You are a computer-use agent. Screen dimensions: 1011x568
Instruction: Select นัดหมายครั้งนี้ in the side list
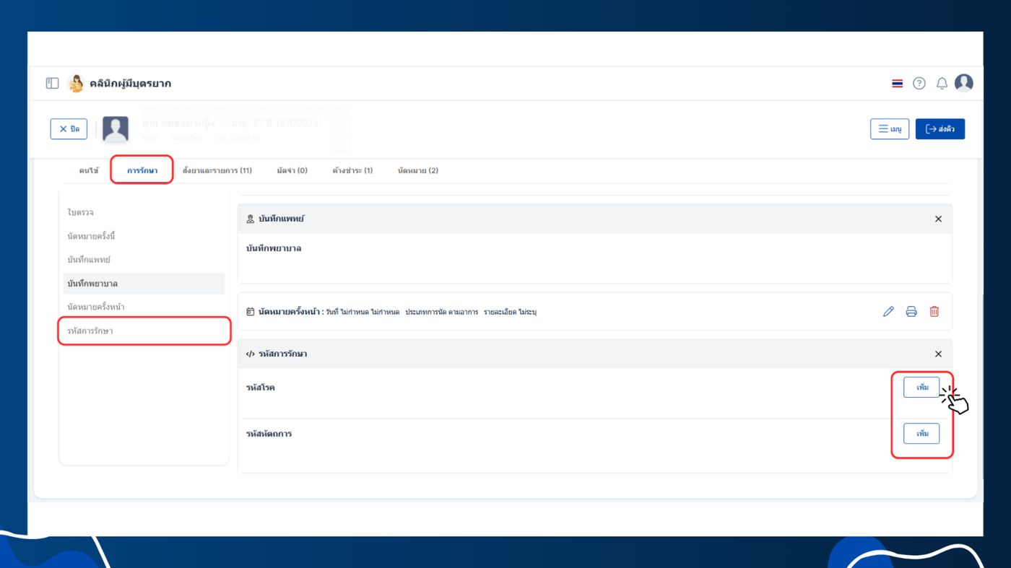click(144, 236)
